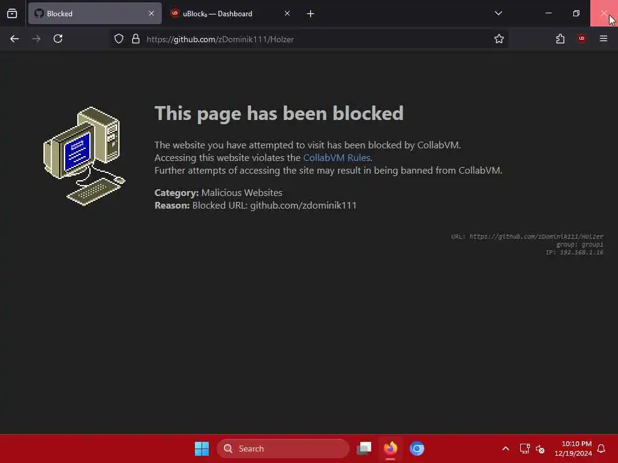Click the muted volume tray icon
The width and height of the screenshot is (618, 463).
click(x=540, y=449)
